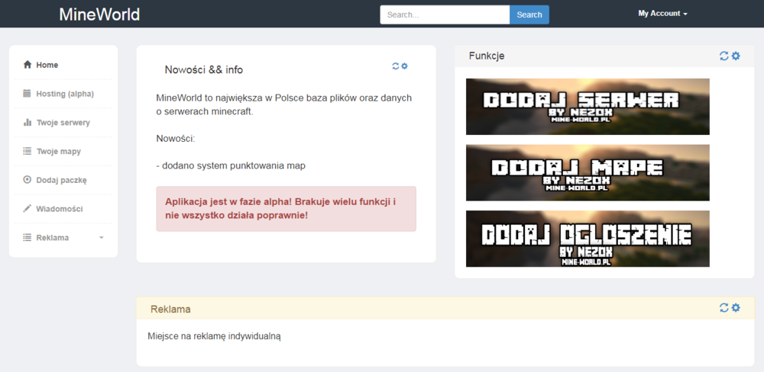Image resolution: width=764 pixels, height=372 pixels.
Task: Click the list icon beside Reklama in sidebar
Action: tap(28, 237)
